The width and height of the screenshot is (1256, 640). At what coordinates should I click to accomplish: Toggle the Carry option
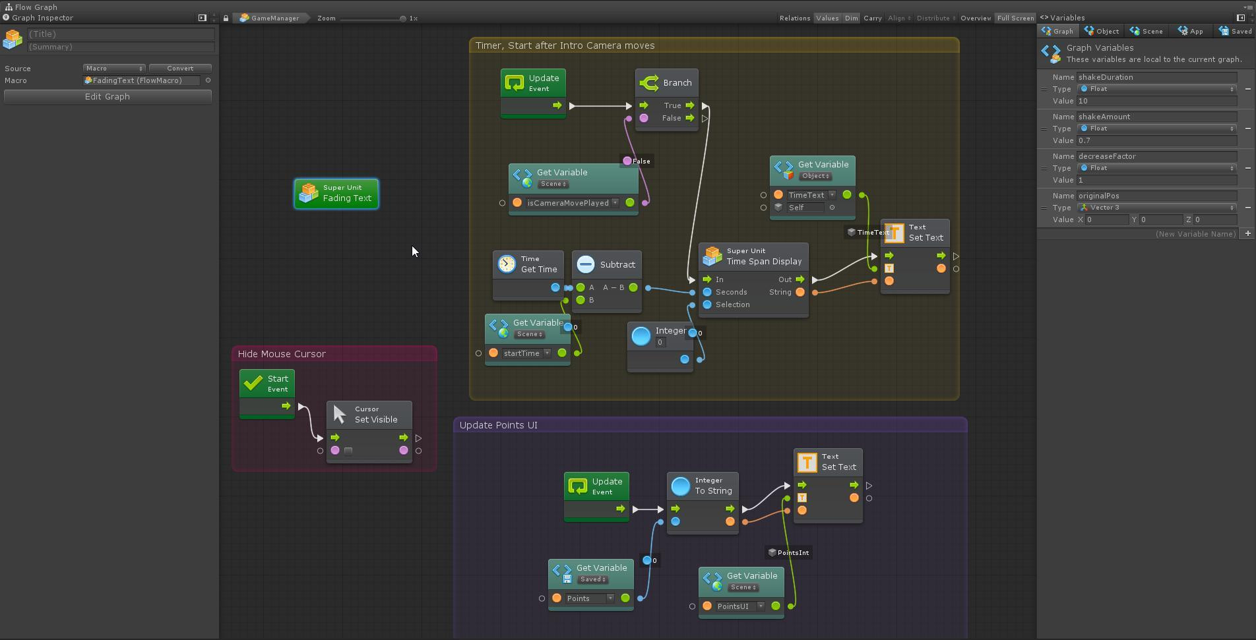pyautogui.click(x=872, y=18)
